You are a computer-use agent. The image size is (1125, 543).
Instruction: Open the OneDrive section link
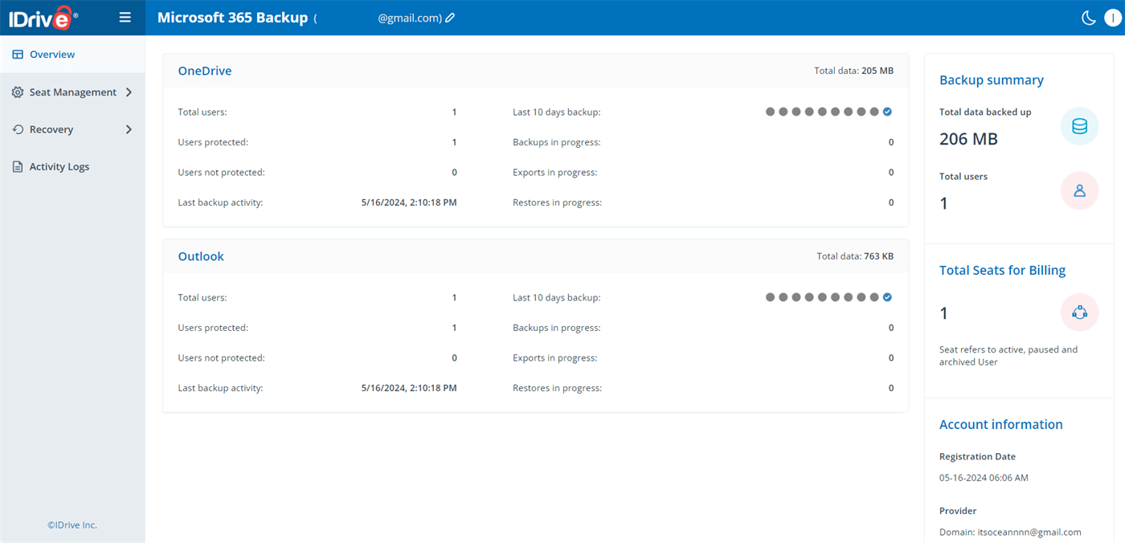point(205,71)
